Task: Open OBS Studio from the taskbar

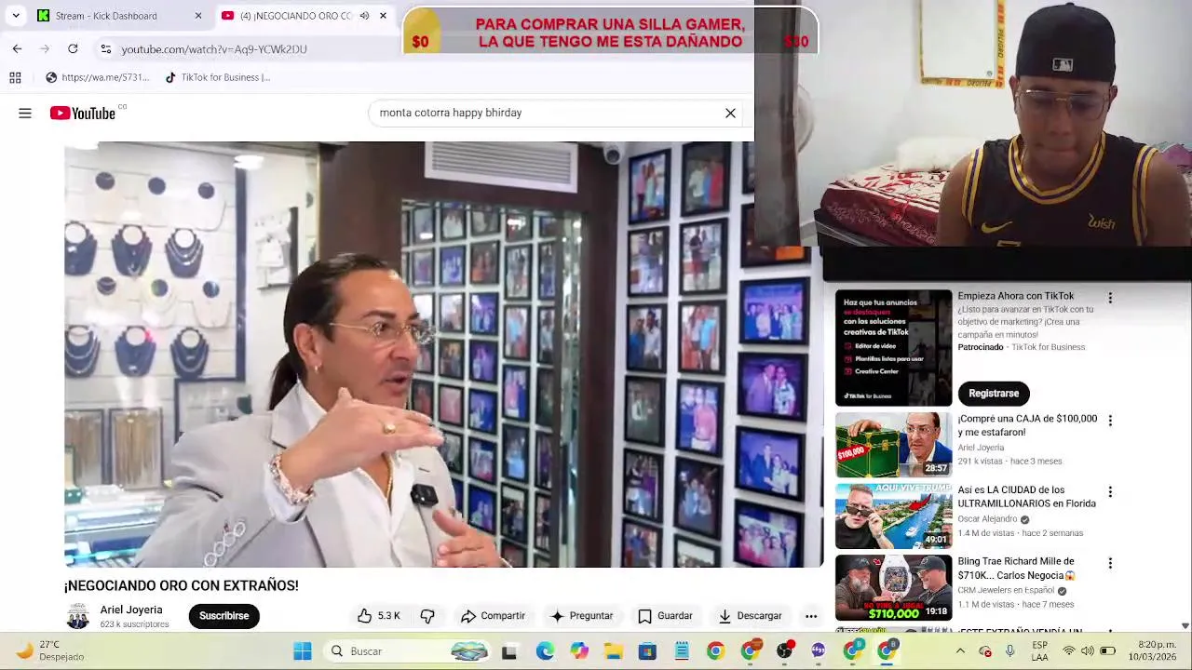Action: coord(784,651)
